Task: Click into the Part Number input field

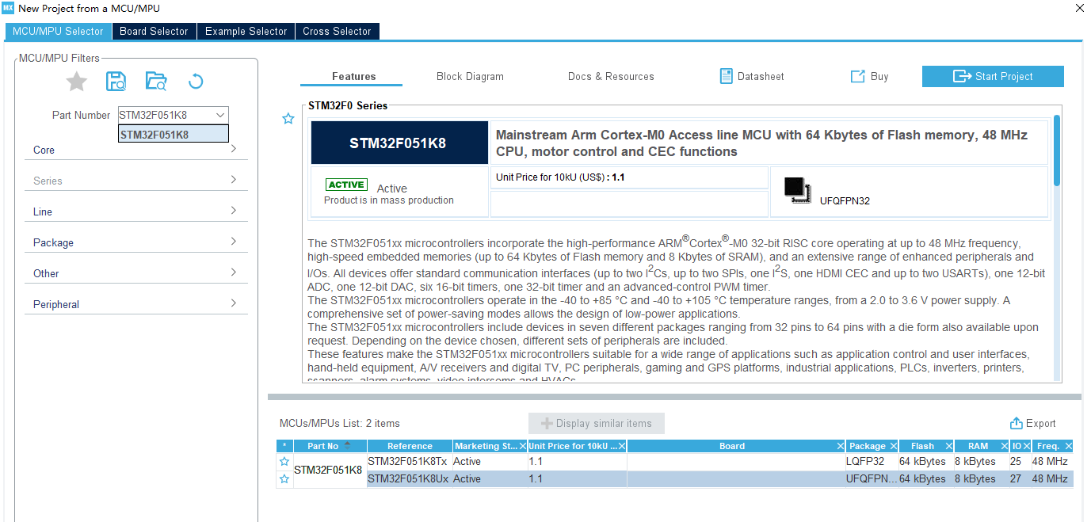Action: (166, 115)
